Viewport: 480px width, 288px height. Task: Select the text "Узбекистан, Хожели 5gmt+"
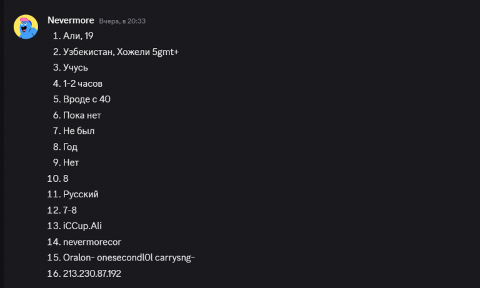click(121, 52)
